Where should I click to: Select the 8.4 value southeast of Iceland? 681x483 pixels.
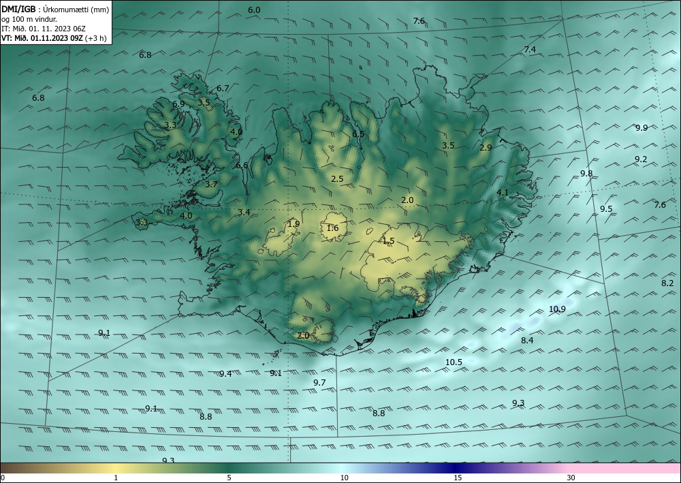pyautogui.click(x=527, y=341)
